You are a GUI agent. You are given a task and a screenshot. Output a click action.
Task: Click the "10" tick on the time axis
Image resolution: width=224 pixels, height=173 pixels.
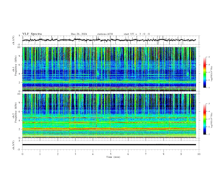coord(199,154)
